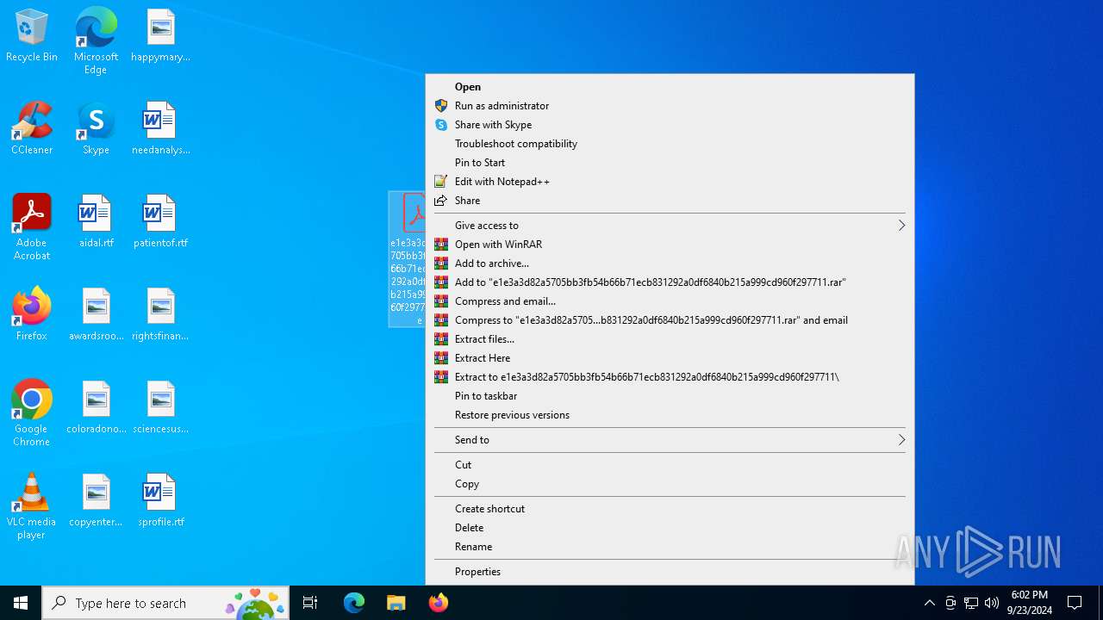Select the sprofile.rtf document icon
This screenshot has height=620, width=1103.
[160, 501]
